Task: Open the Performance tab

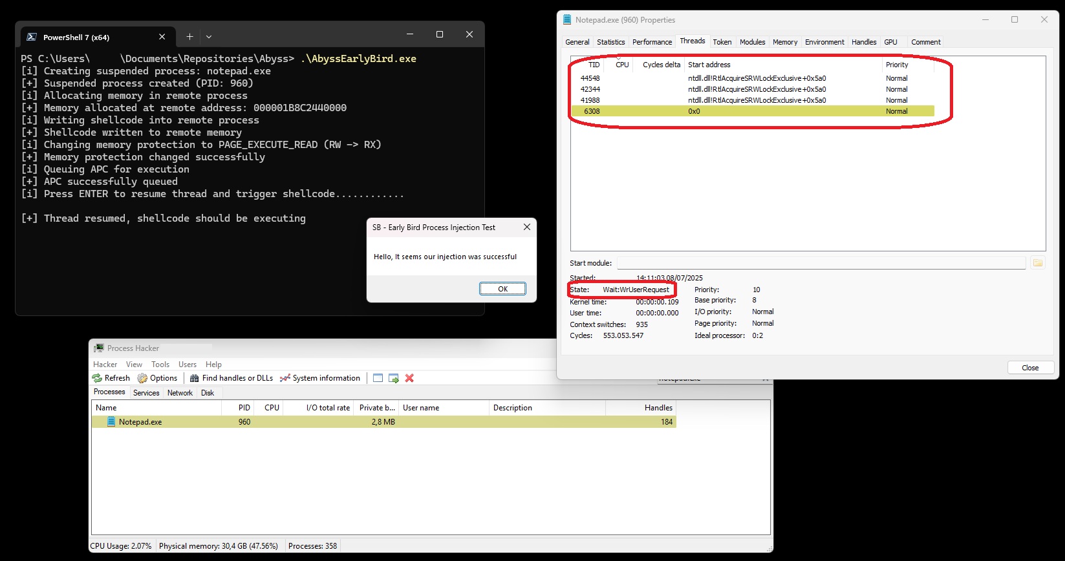Action: point(652,42)
